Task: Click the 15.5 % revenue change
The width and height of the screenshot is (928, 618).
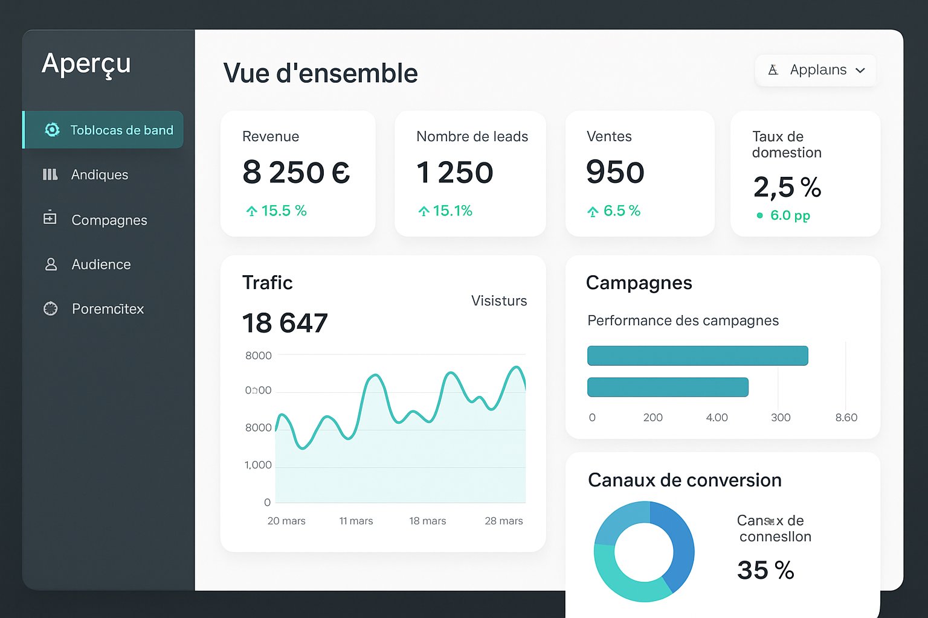Action: point(284,211)
